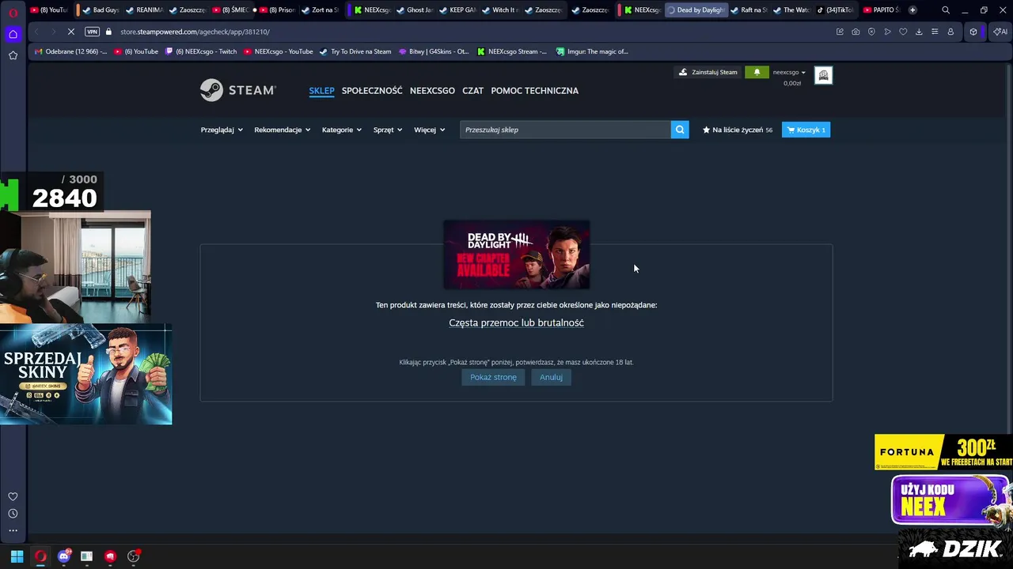Click the Dead by Daylight banner image

pos(516,254)
